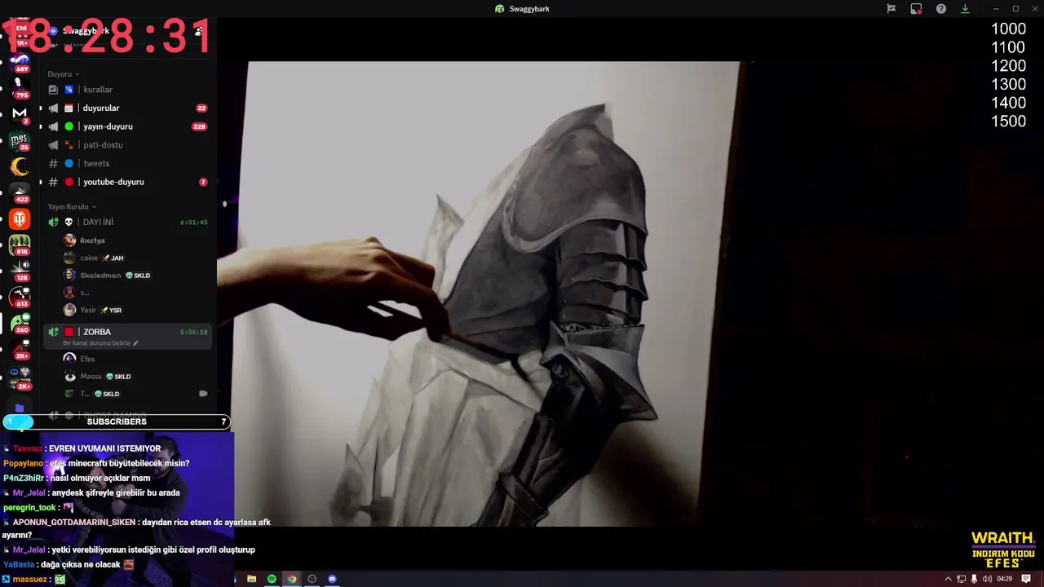
Task: Click the green download update icon
Action: click(x=965, y=9)
